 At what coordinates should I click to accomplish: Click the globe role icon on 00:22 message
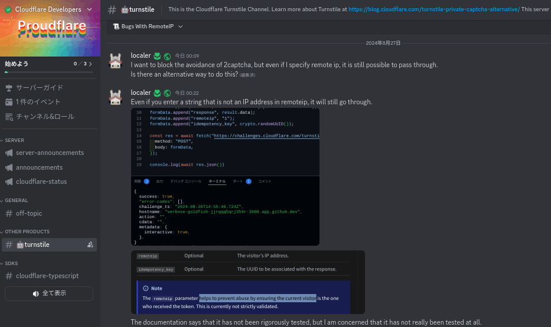pyautogui.click(x=167, y=93)
